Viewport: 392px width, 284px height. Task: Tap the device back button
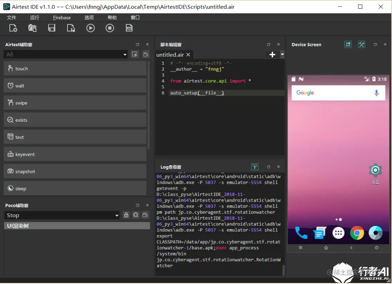[351, 247]
